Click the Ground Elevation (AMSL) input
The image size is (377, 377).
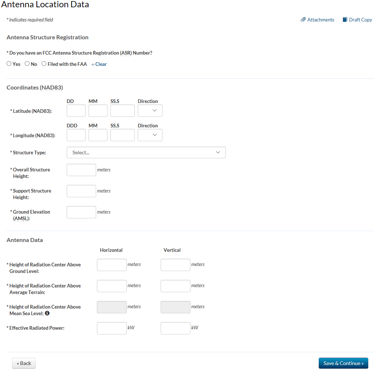pyautogui.click(x=81, y=212)
